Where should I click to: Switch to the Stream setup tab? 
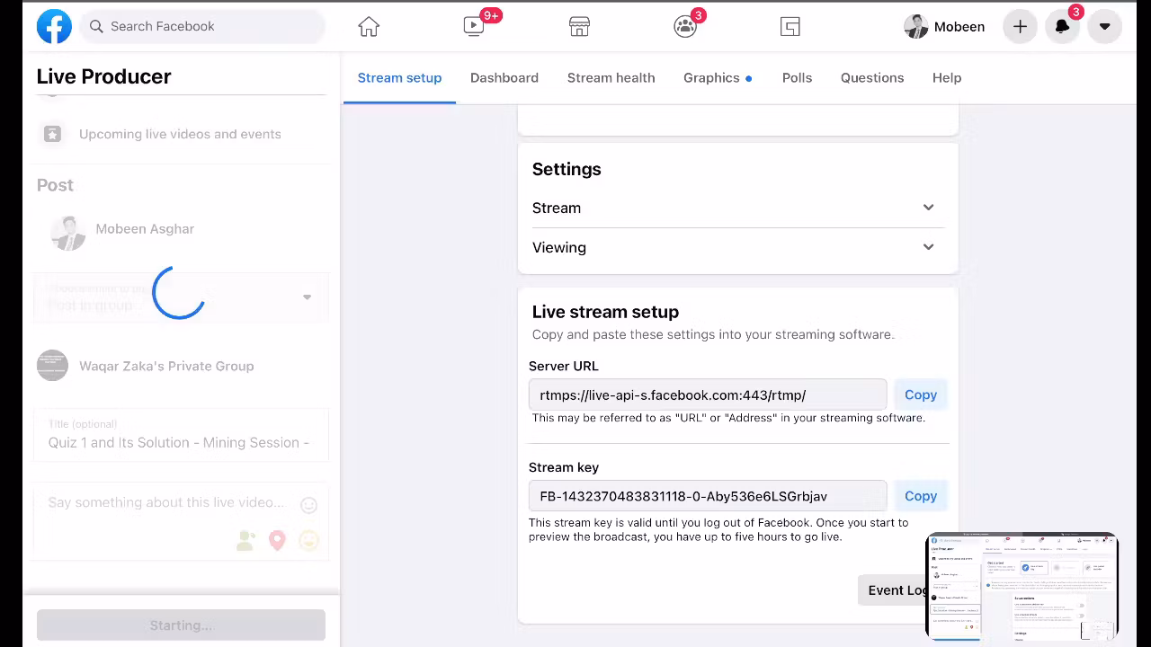click(399, 78)
